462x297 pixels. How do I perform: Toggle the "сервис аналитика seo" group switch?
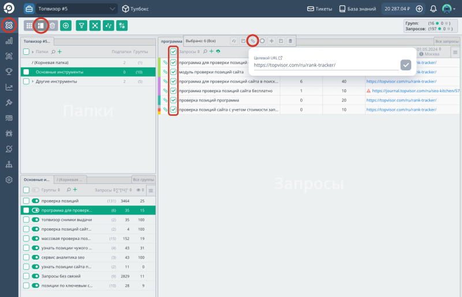[x=35, y=257]
